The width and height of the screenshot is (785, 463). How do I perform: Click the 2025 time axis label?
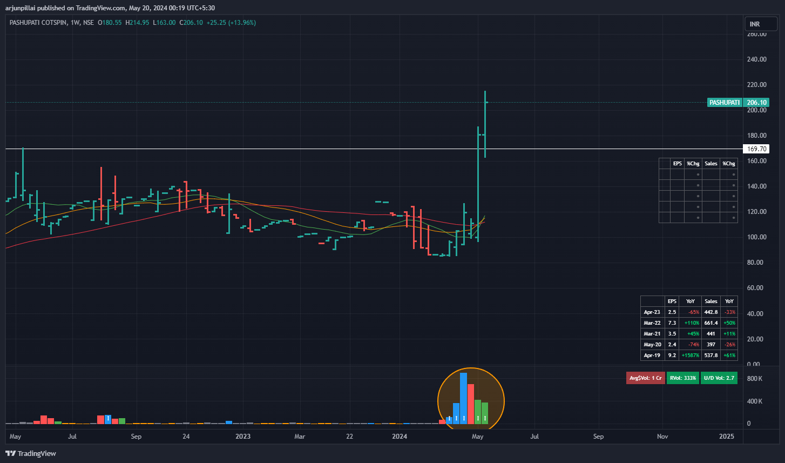[x=727, y=436]
